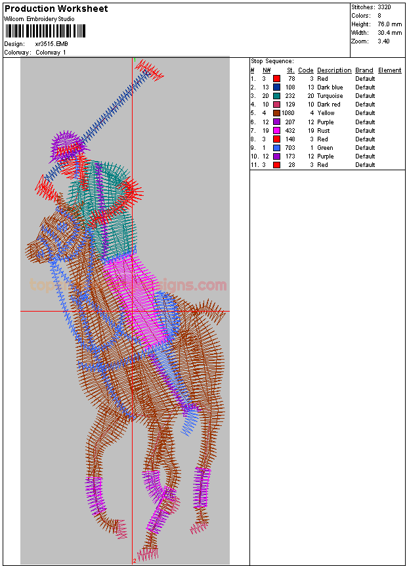Image resolution: width=407 pixels, height=566 pixels.
Task: Click the stitch count '1080'
Action: point(288,113)
